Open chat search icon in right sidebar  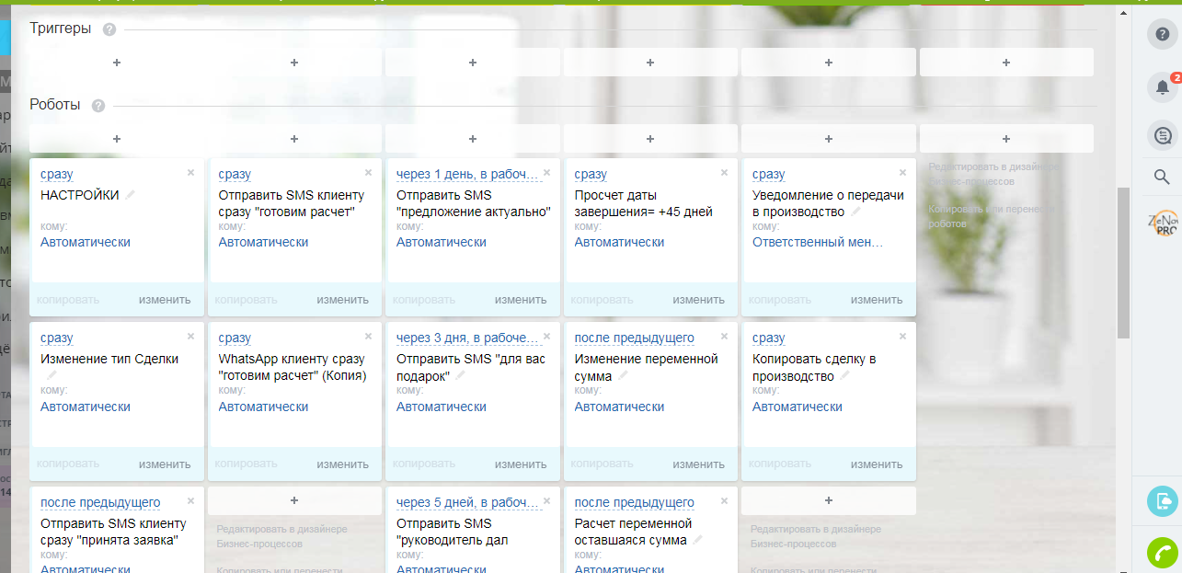pyautogui.click(x=1163, y=136)
